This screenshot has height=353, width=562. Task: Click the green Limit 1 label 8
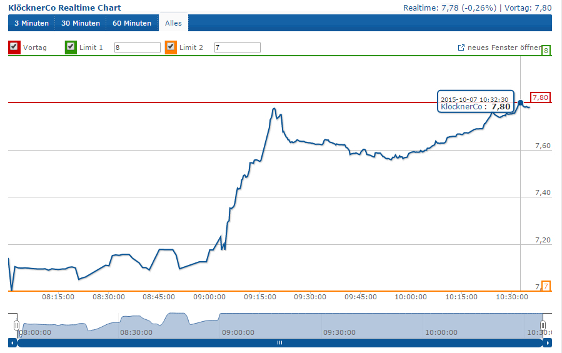[x=546, y=51]
